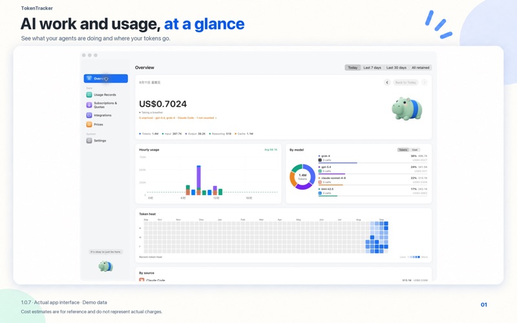Click the kimi-k2.5 usage progress bar
This screenshot has height=323, width=517.
[373, 196]
